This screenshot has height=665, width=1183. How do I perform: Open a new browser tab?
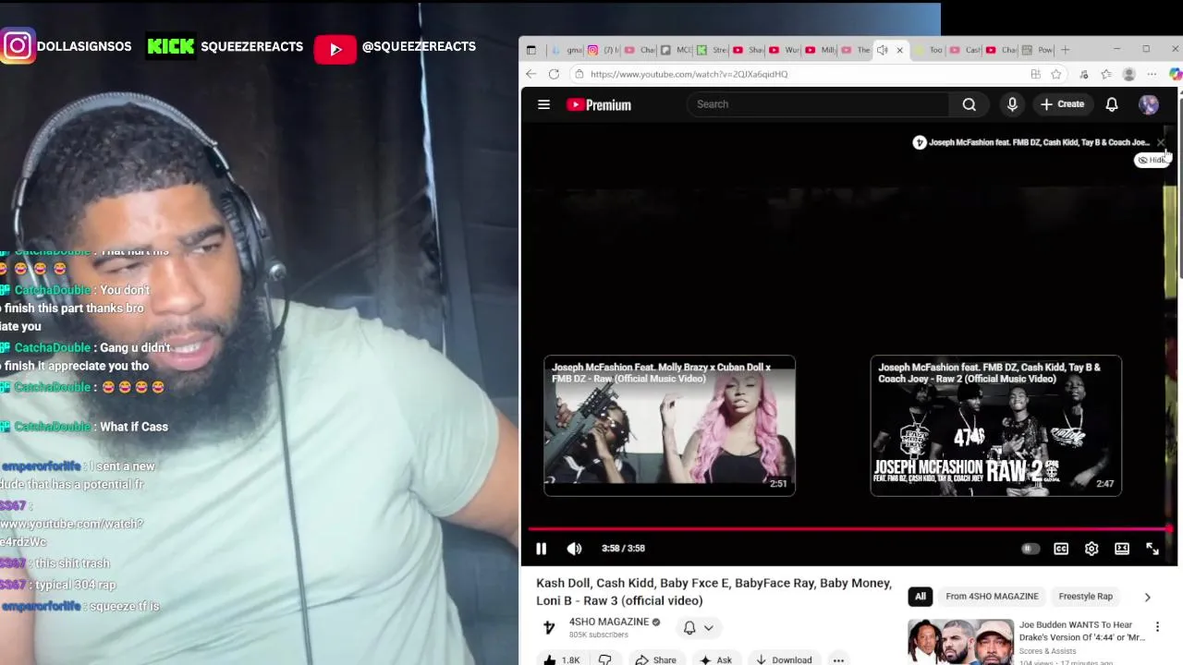tap(1065, 50)
